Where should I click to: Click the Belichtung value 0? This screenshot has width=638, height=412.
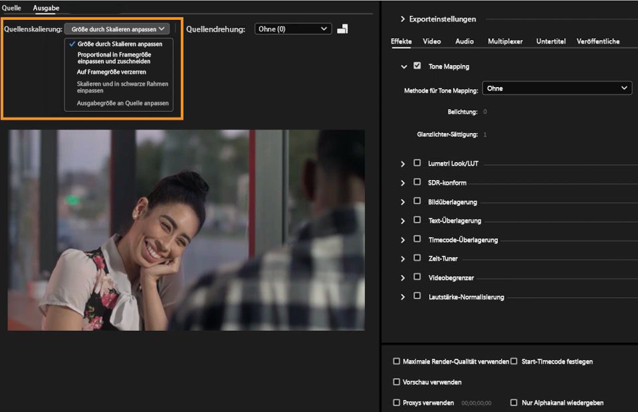485,112
